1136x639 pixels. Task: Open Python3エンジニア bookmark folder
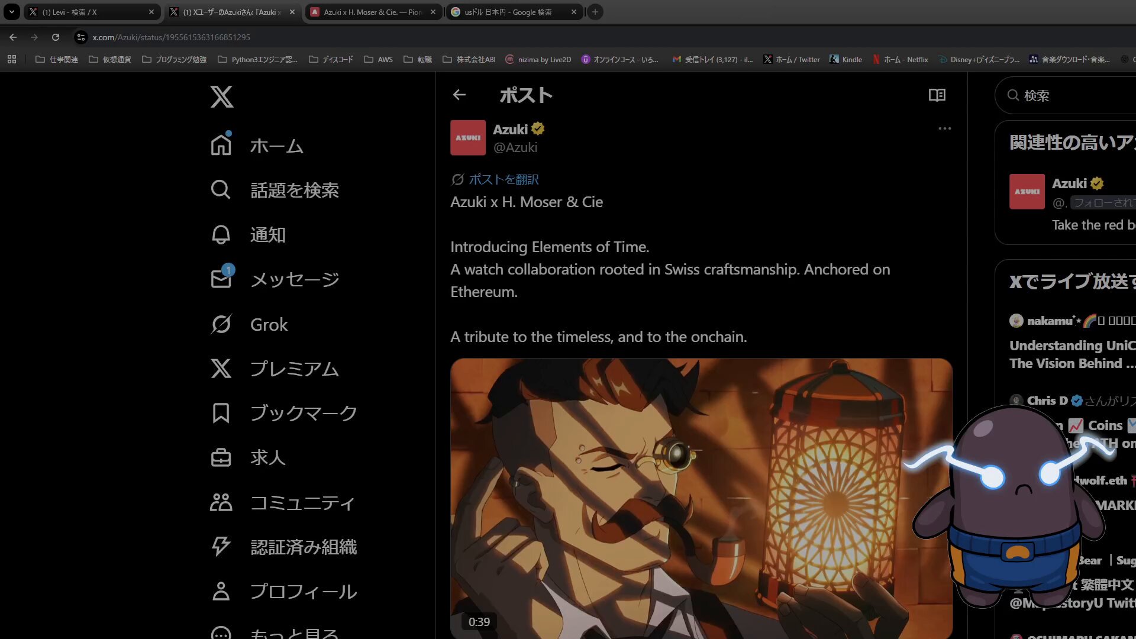pyautogui.click(x=258, y=59)
